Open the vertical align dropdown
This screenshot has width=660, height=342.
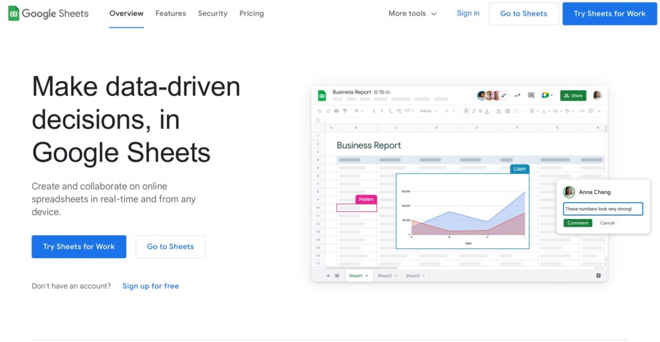coord(546,111)
